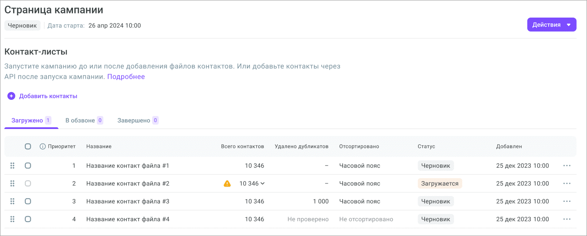Click the Название контакт файла #4 row name
587x236 pixels.
point(127,219)
